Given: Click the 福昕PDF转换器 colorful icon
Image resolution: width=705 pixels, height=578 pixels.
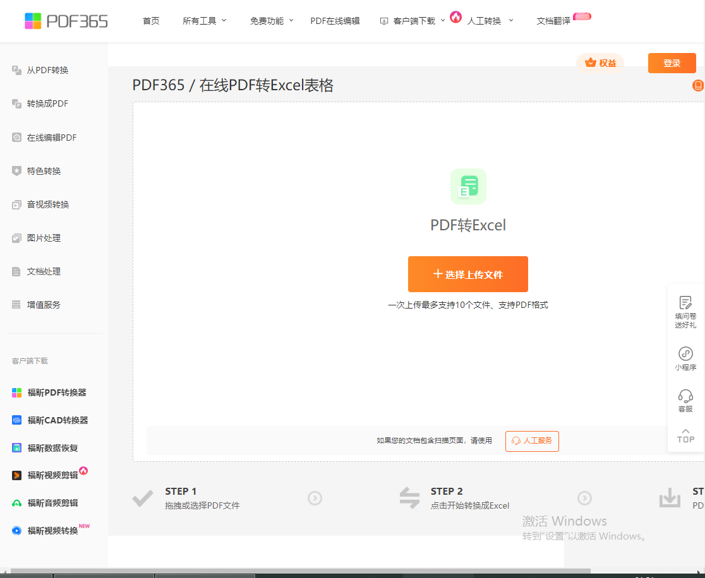Looking at the screenshot, I should pyautogui.click(x=16, y=392).
